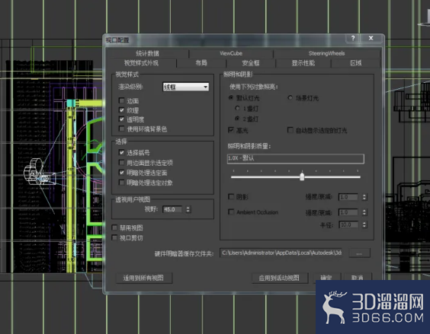Cancel the dialog with 取消
Viewport: 430px width, 334px height.
click(x=357, y=277)
